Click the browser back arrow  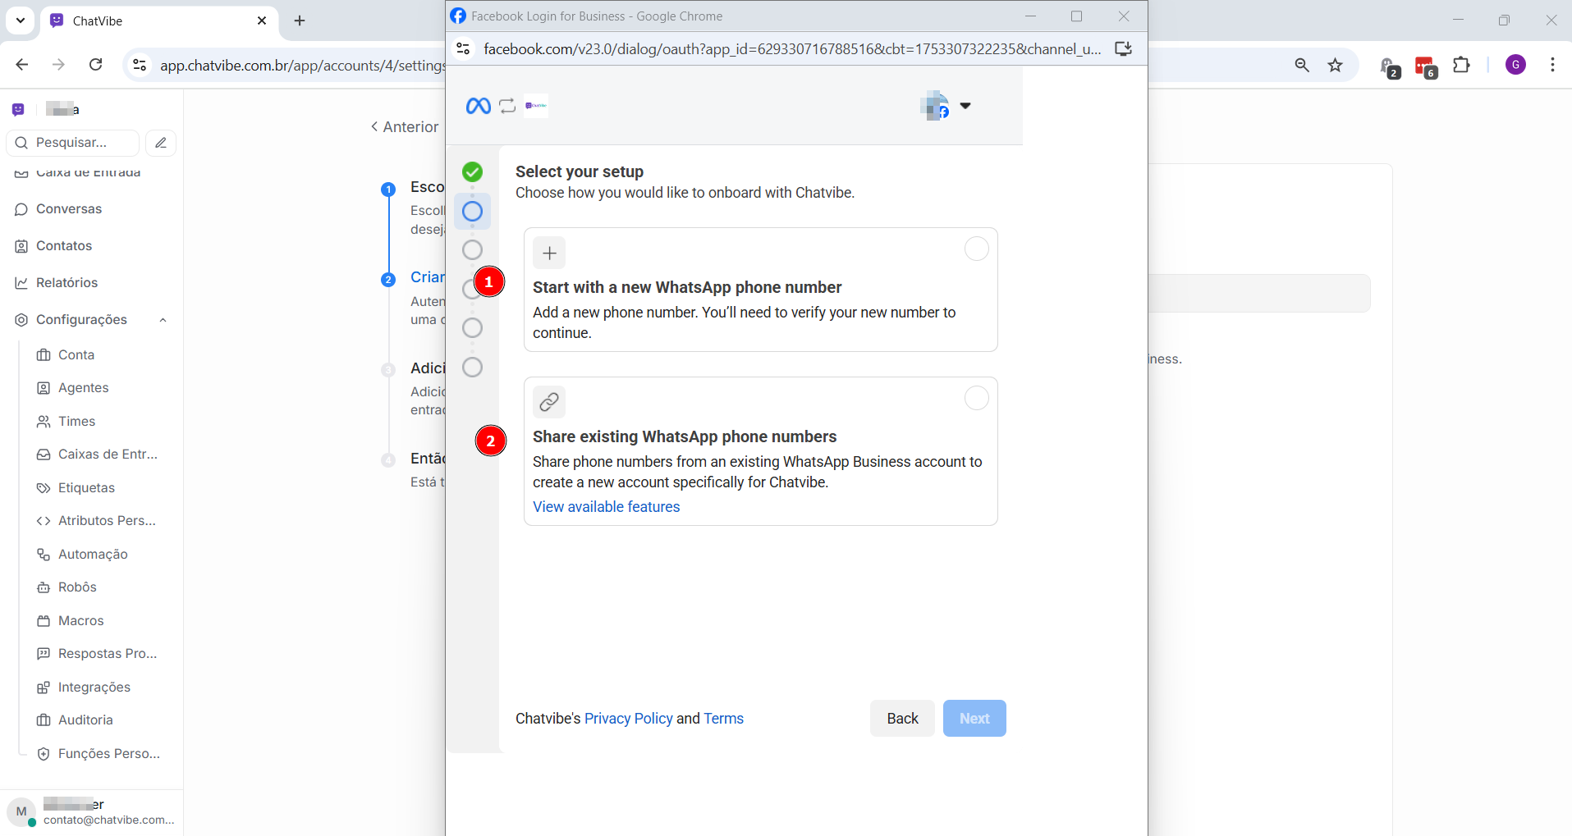click(22, 65)
